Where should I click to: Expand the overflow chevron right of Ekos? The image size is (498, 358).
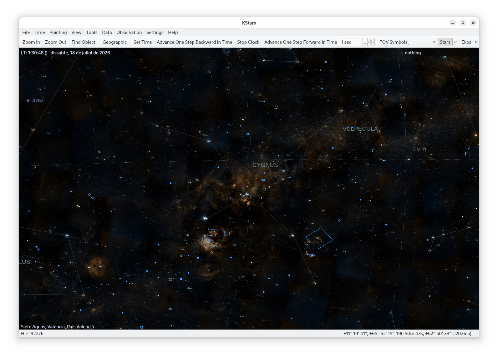tap(476, 42)
